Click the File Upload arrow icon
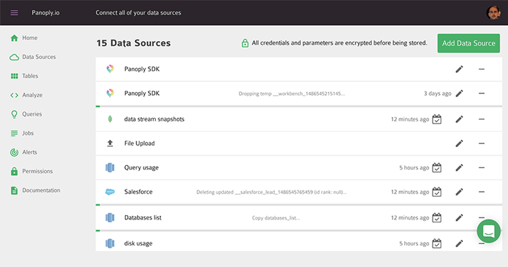The width and height of the screenshot is (508, 267). [110, 144]
